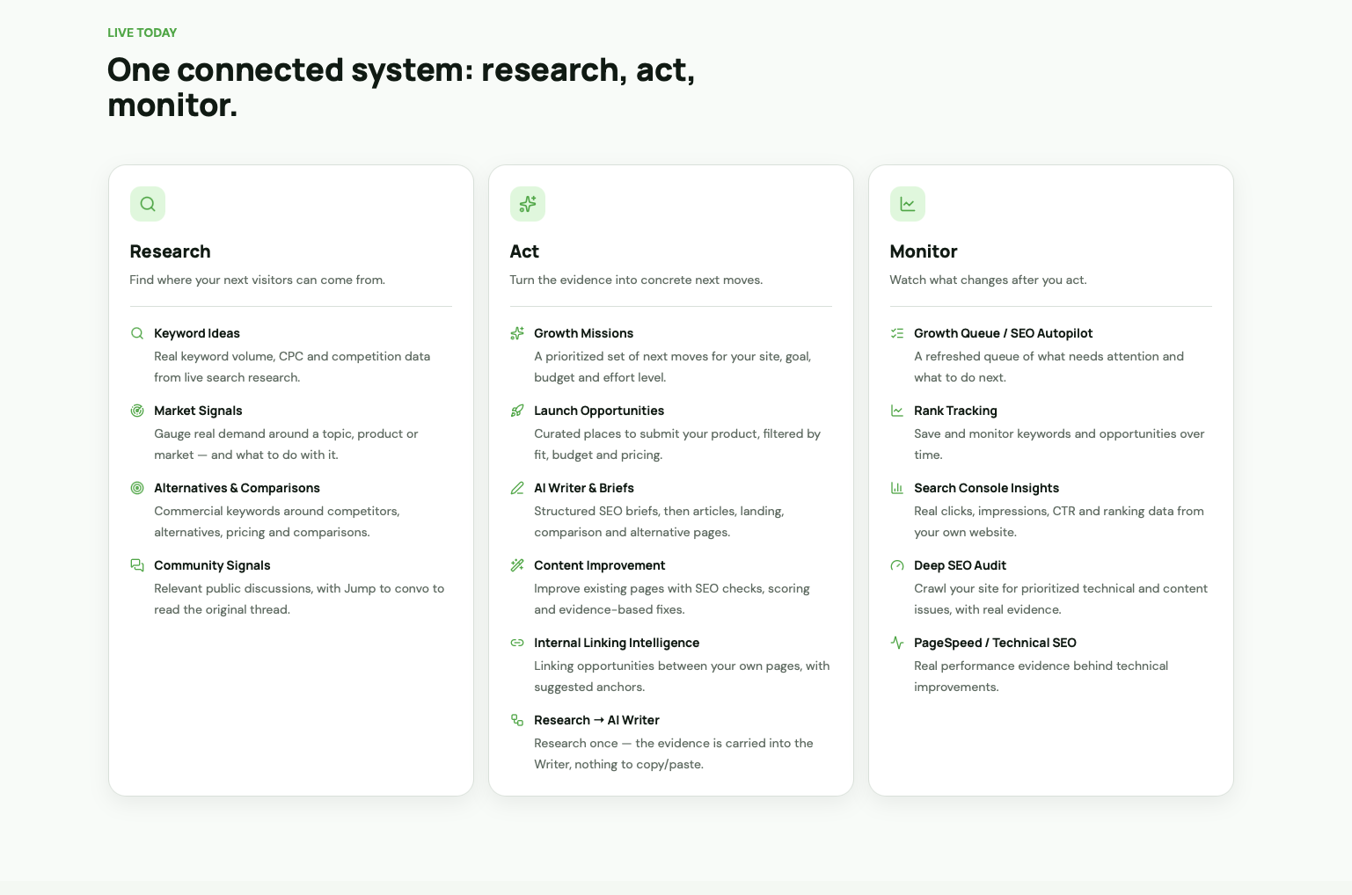
Task: Click the line chart icon beside Rank Tracking
Action: click(897, 411)
